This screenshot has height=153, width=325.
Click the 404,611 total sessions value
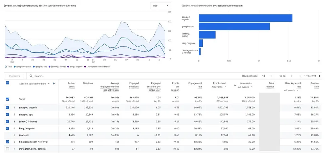click(88, 97)
